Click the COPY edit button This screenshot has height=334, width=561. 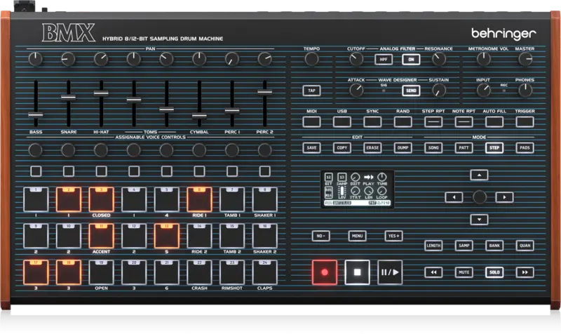coord(342,148)
